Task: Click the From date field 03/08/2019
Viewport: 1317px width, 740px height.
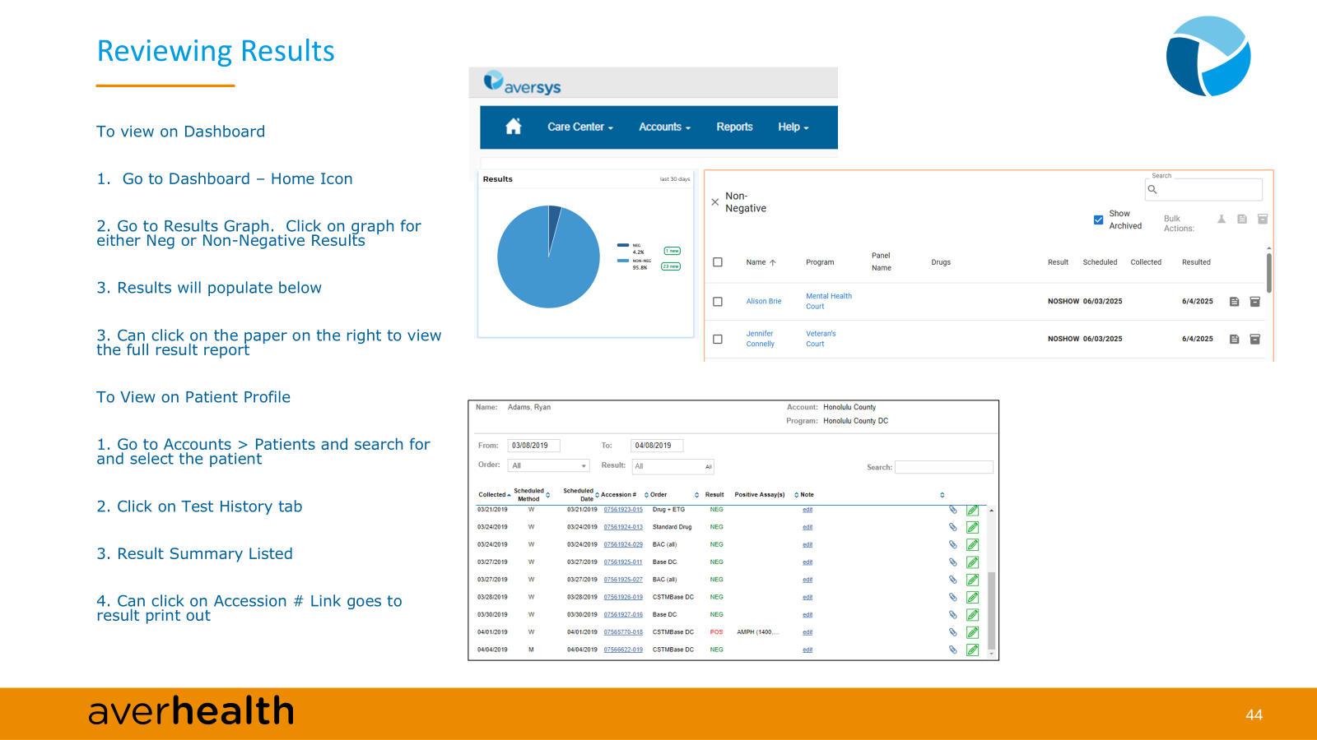Action: coord(533,446)
